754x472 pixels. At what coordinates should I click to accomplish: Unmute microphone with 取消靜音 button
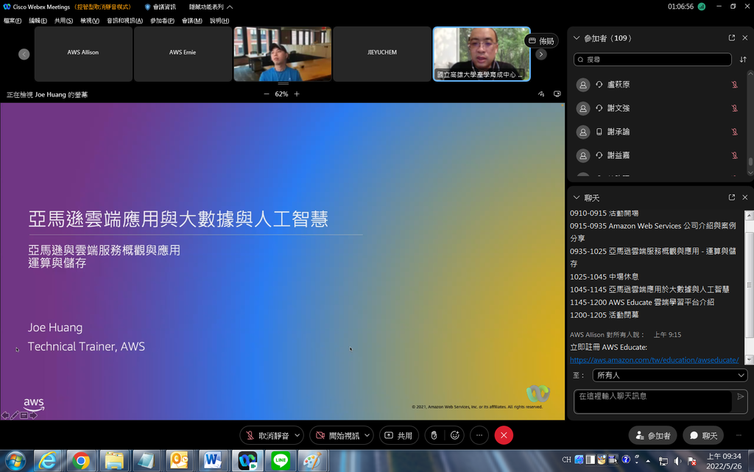click(267, 435)
